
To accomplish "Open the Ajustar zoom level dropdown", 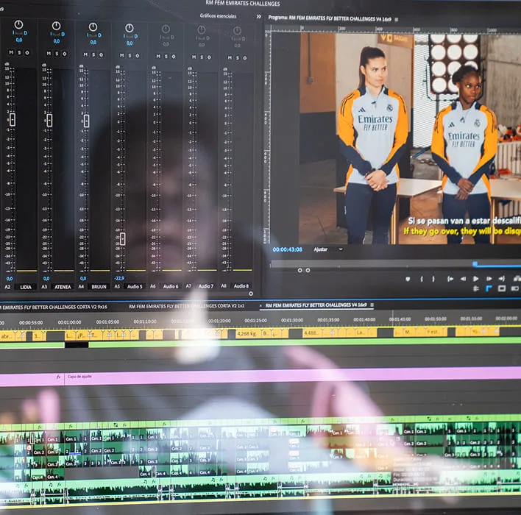I will (328, 249).
